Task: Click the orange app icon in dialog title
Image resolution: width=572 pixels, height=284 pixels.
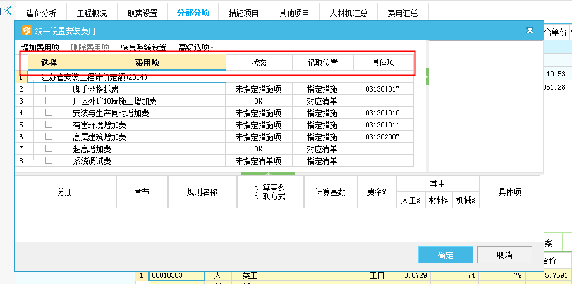Action: pyautogui.click(x=27, y=30)
